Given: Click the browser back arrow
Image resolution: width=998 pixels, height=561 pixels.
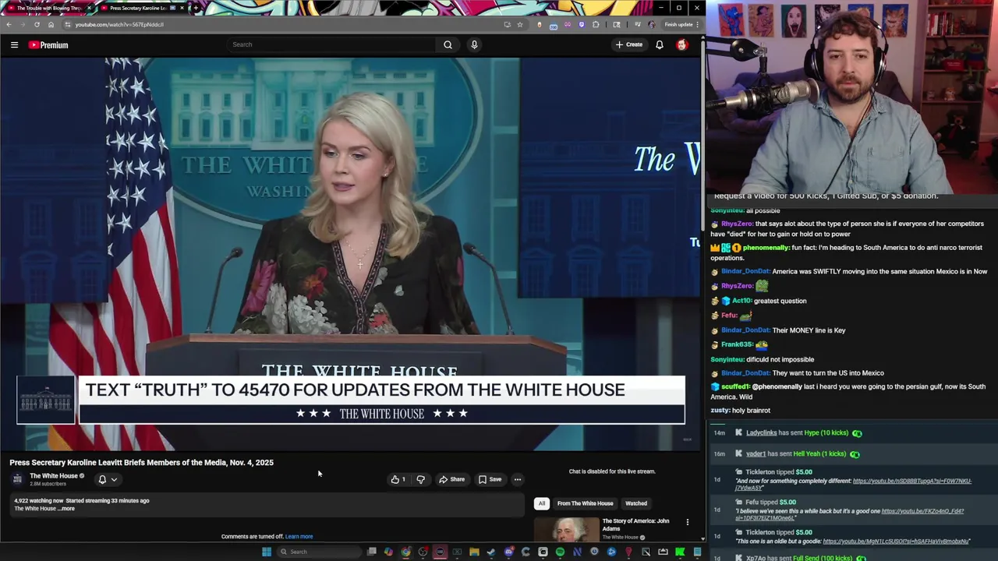Looking at the screenshot, I should (x=9, y=24).
